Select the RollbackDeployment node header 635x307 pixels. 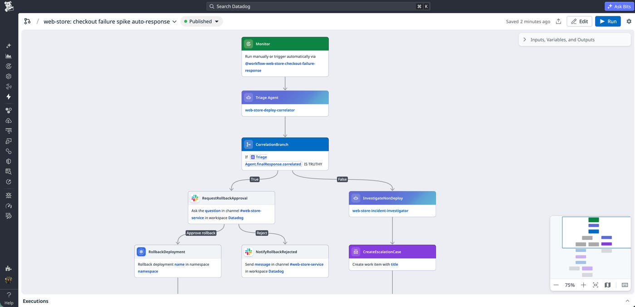(x=178, y=252)
